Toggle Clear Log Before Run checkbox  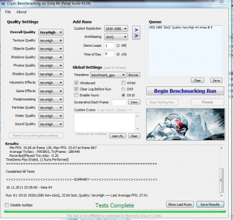(x=76, y=89)
